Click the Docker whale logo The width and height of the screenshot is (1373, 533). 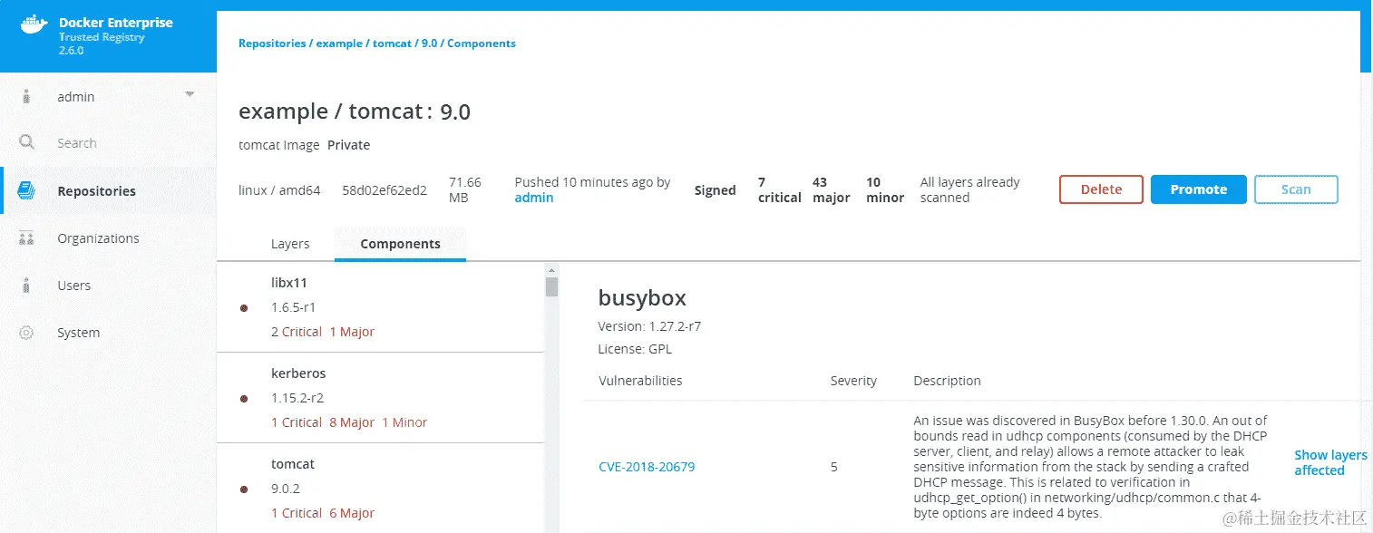pyautogui.click(x=34, y=24)
